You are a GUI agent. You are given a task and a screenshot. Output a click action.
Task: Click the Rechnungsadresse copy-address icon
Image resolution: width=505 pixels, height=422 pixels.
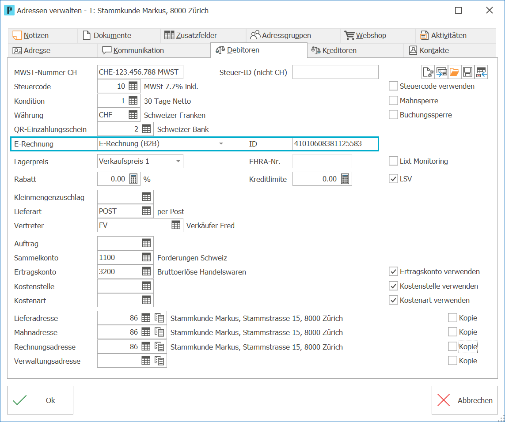(x=159, y=347)
